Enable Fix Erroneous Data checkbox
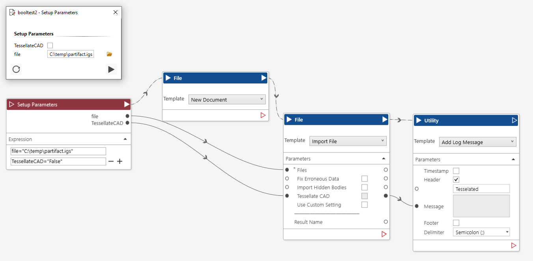 [x=365, y=179]
